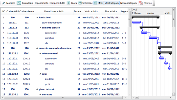The width and height of the screenshot is (177, 100).
Task: Click the Mesi month-view icon
Action: coord(95,3)
